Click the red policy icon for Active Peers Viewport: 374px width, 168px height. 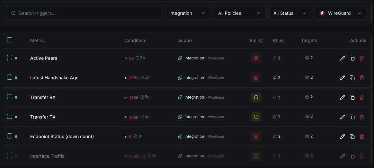coord(256,58)
